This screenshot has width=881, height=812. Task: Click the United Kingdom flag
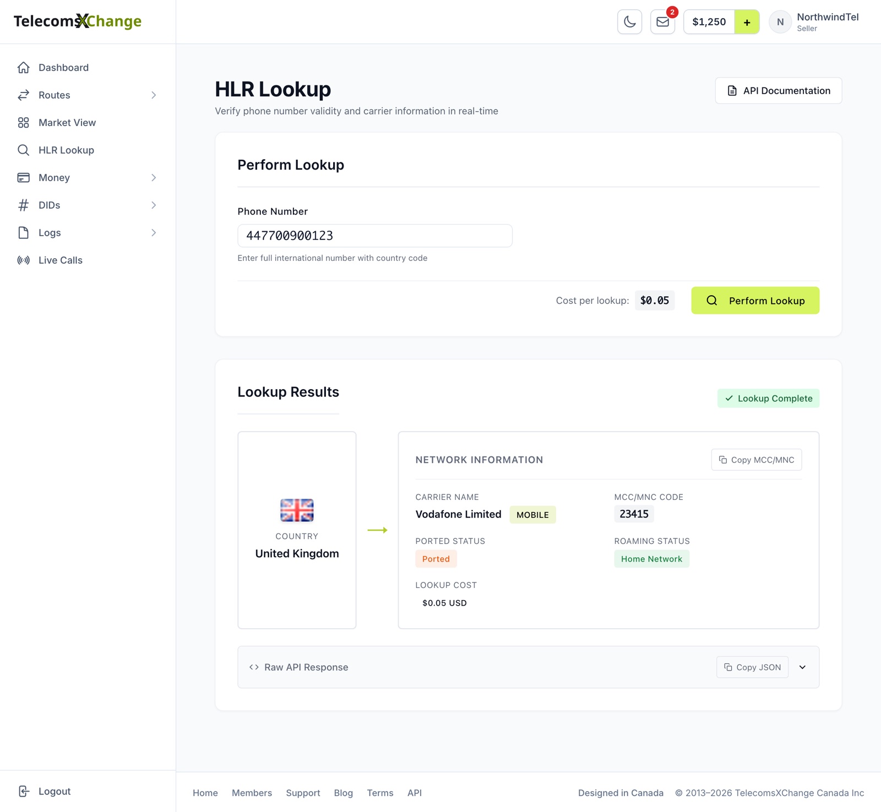click(x=297, y=510)
